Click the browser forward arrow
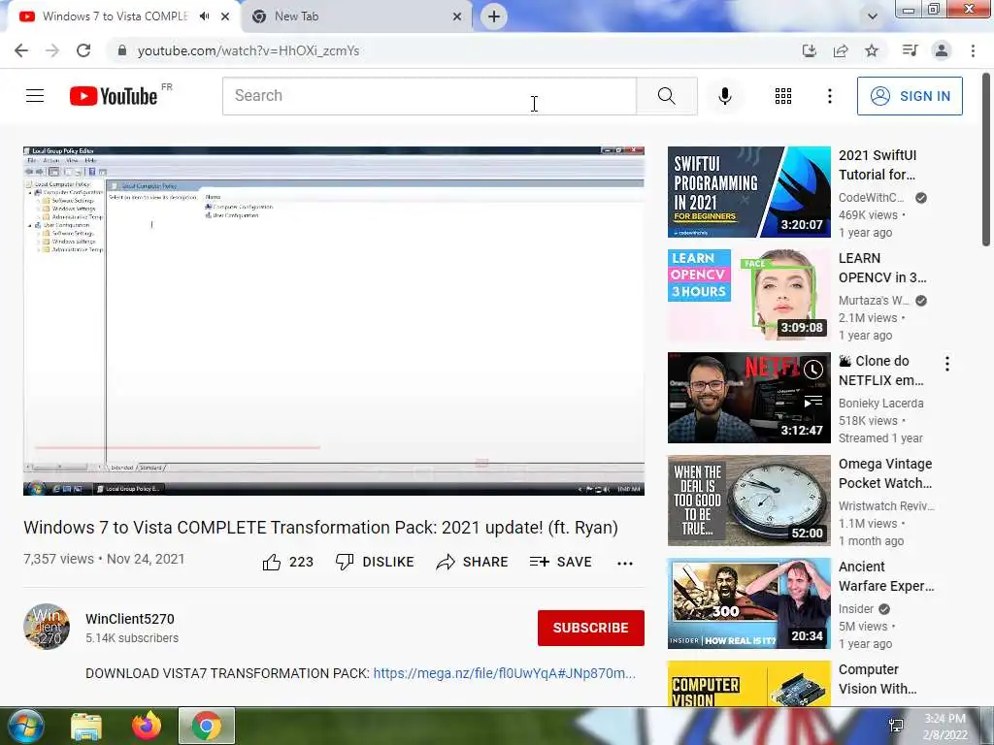The image size is (994, 745). click(52, 50)
